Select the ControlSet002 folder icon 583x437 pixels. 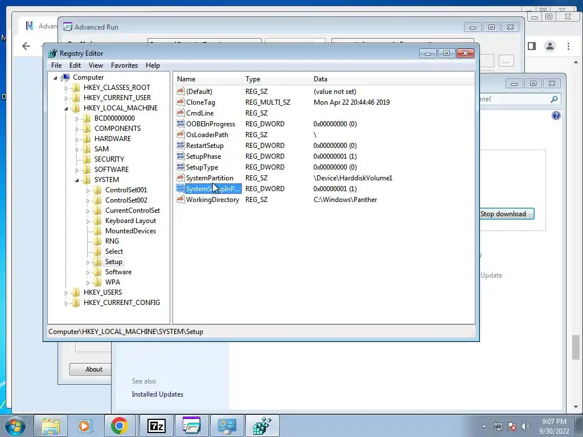click(x=97, y=200)
